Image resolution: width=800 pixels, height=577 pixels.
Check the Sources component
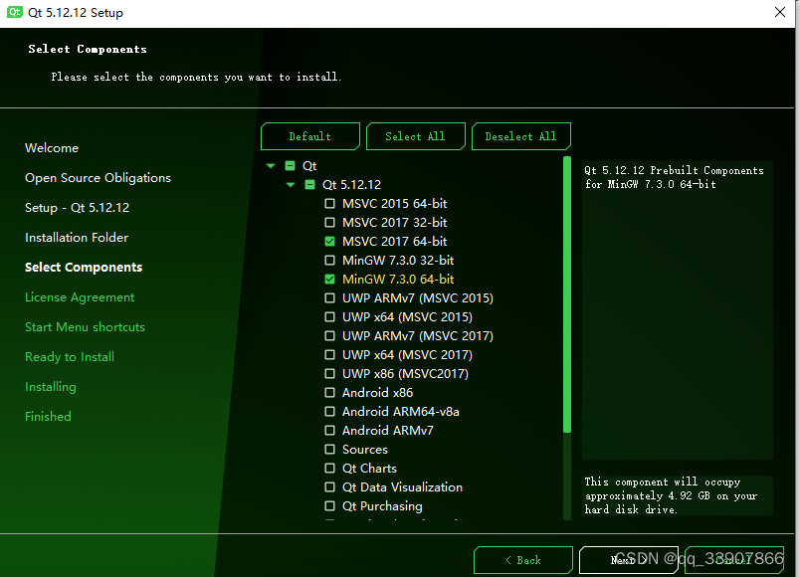pos(329,449)
